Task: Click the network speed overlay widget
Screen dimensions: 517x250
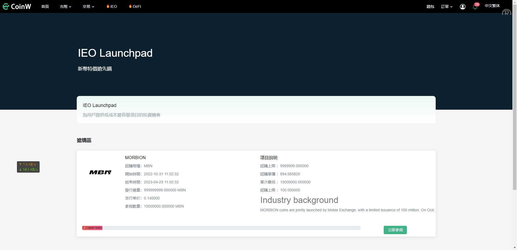Action: [x=28, y=167]
